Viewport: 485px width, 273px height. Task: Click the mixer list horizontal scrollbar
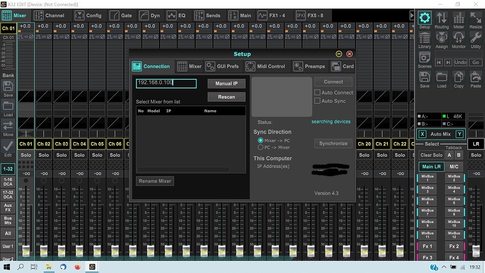click(x=183, y=169)
